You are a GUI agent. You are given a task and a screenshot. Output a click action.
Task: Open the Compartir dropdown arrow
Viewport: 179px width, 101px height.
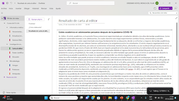[x=171, y=8]
